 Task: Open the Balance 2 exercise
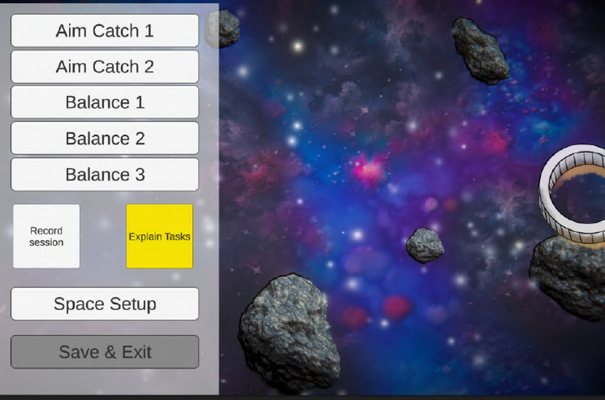coord(104,139)
